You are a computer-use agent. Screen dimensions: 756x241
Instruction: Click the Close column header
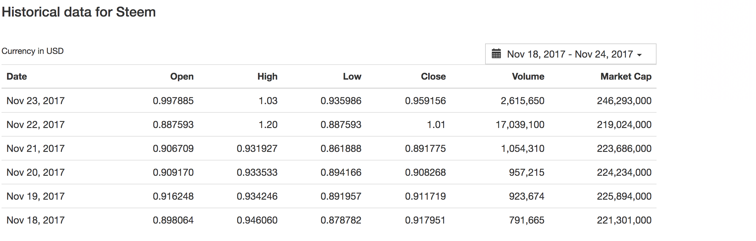(433, 77)
